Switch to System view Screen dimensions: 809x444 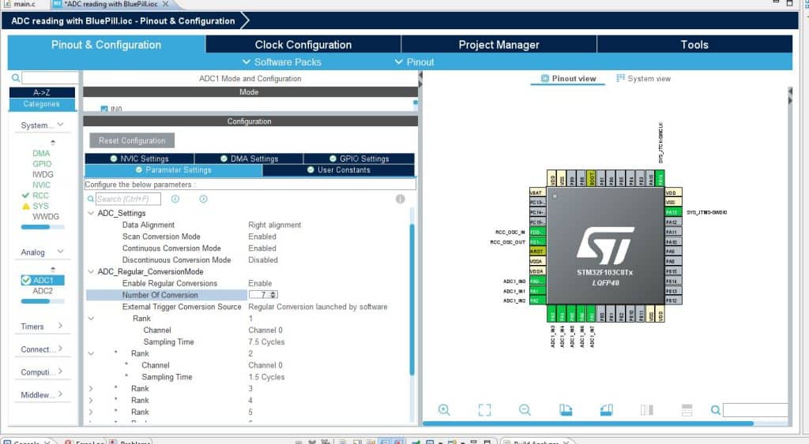pyautogui.click(x=643, y=78)
